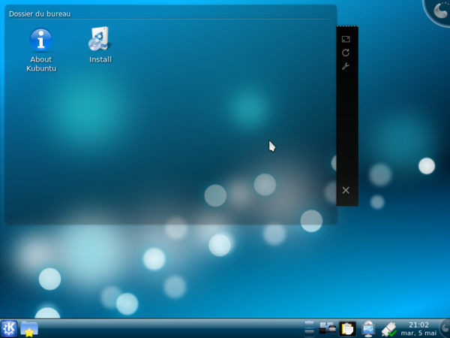Screen dimensions: 450x338
Task: Click the 'Install' text label
Action: click(100, 59)
